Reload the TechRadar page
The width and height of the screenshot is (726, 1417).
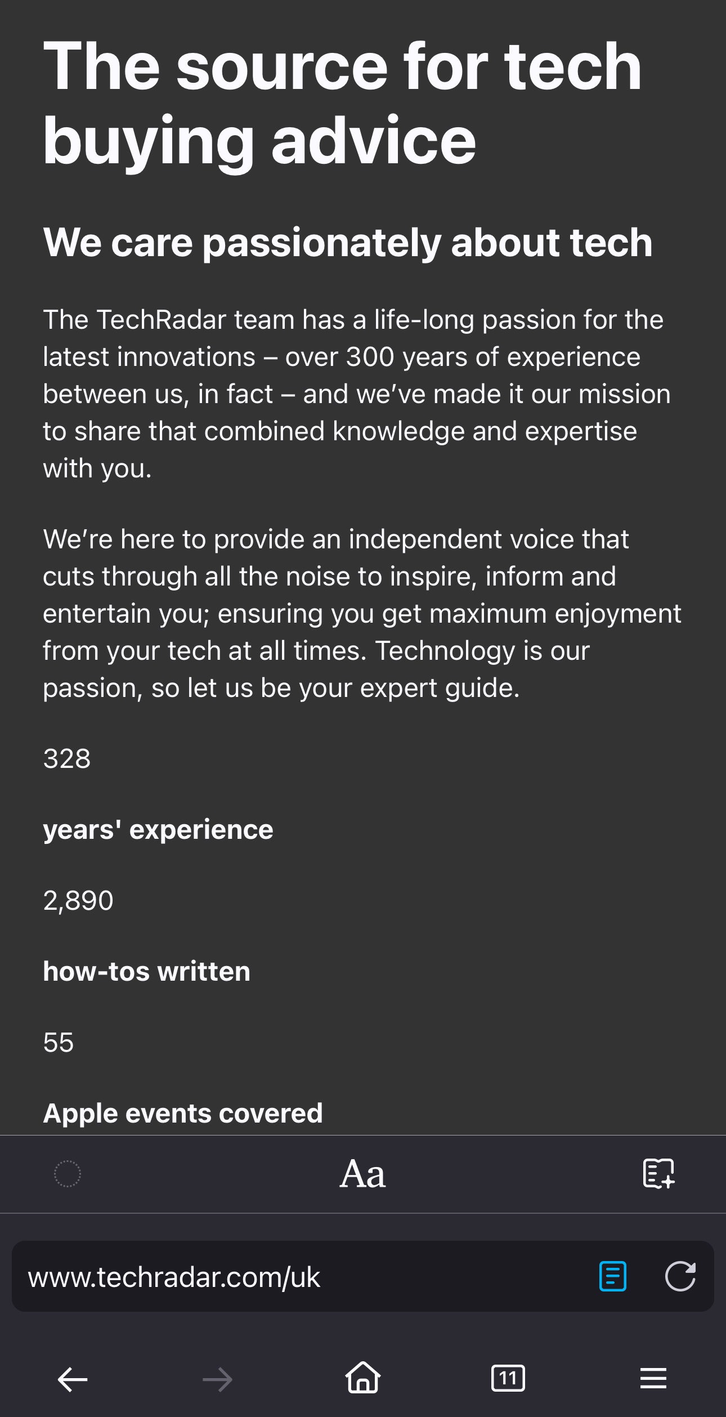680,1276
